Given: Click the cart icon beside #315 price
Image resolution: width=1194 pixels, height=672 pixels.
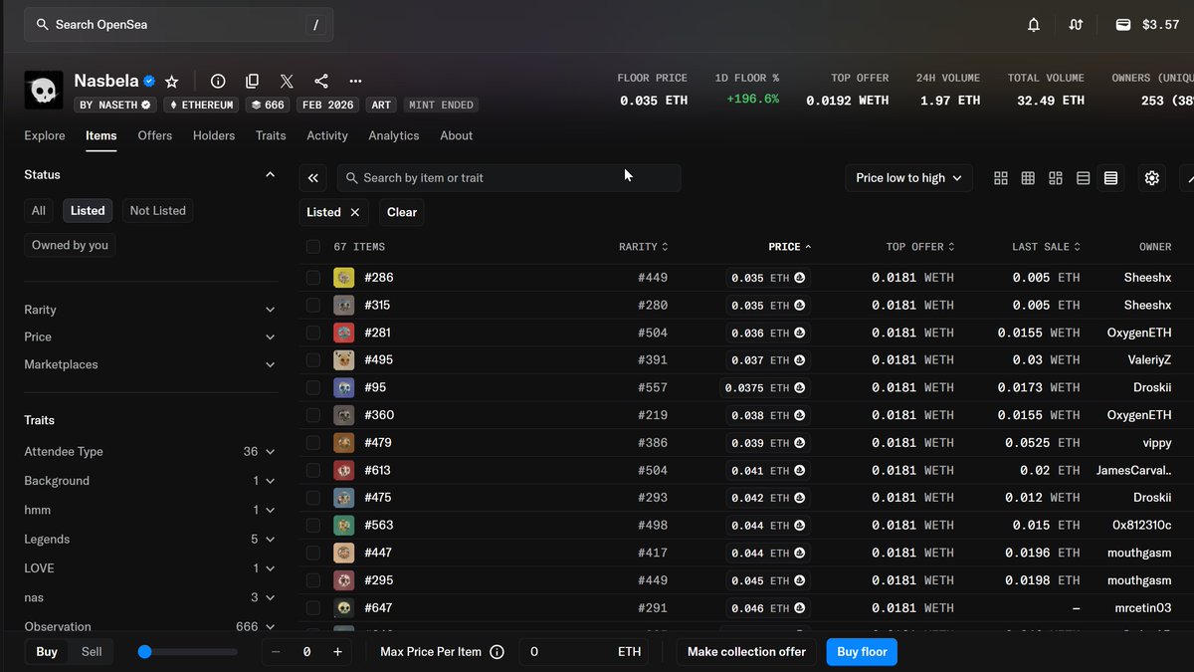Looking at the screenshot, I should click(800, 306).
